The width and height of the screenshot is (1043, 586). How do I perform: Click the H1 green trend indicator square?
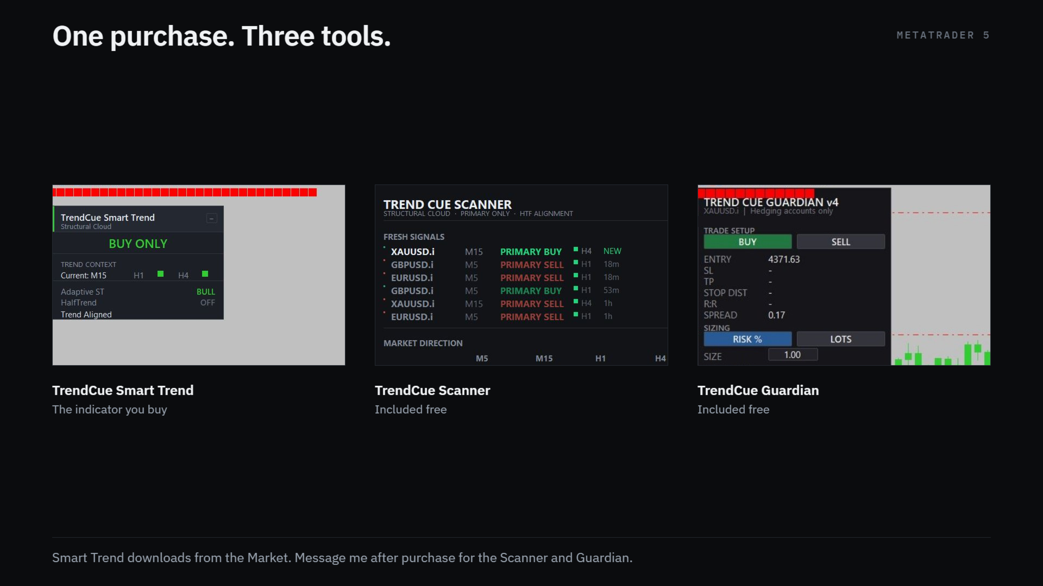point(160,274)
